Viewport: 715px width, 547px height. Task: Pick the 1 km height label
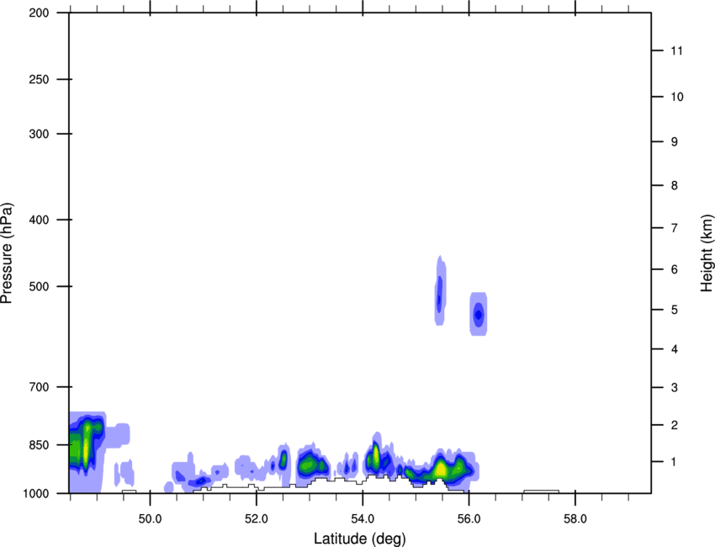tap(674, 462)
